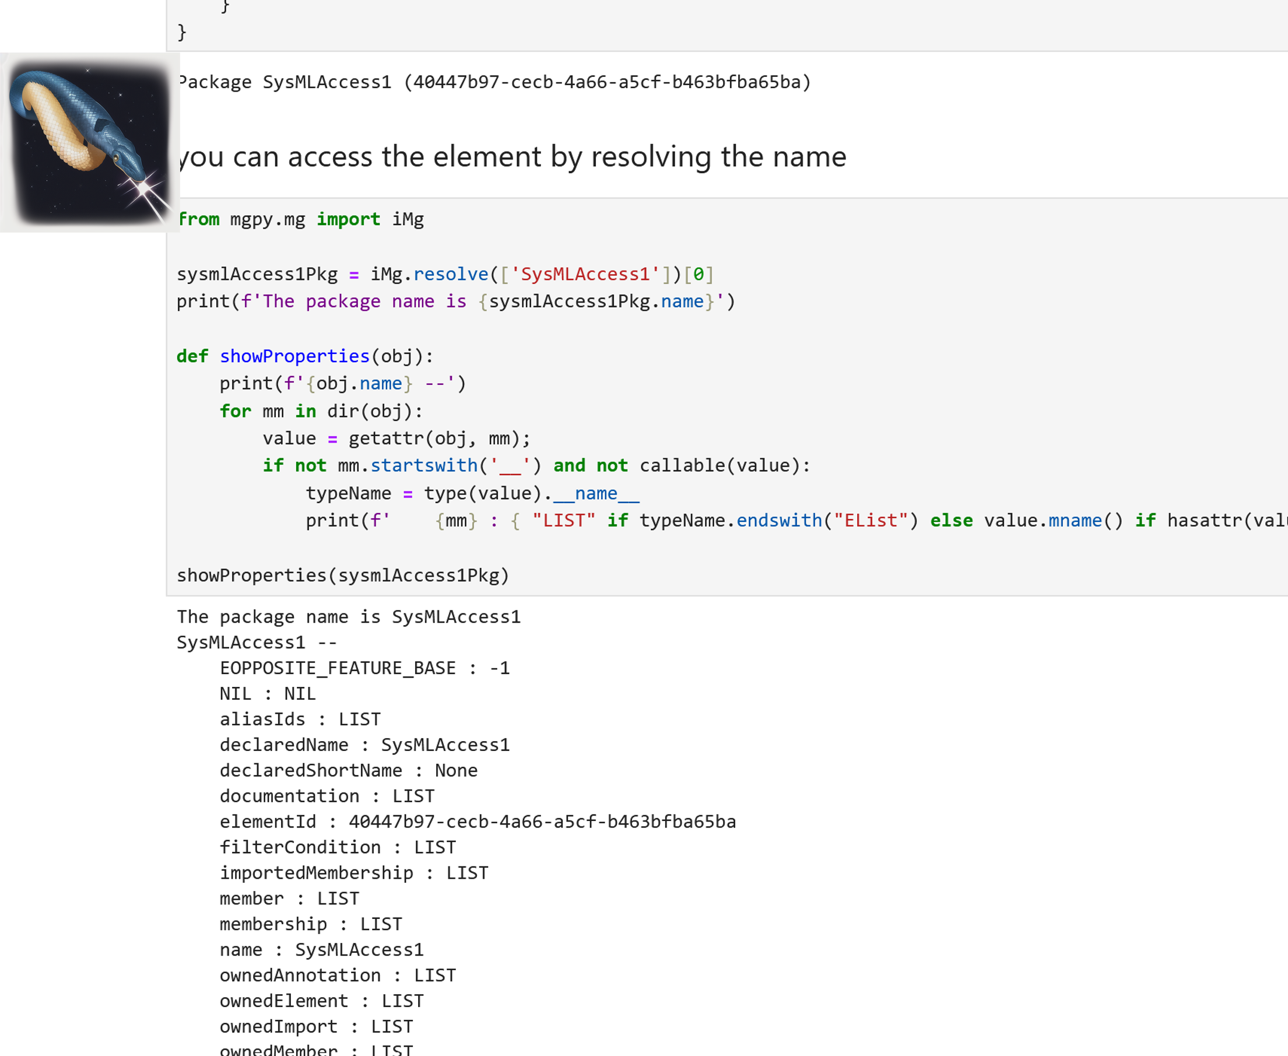Click the 'for mm in dir(obj):' line

click(321, 411)
